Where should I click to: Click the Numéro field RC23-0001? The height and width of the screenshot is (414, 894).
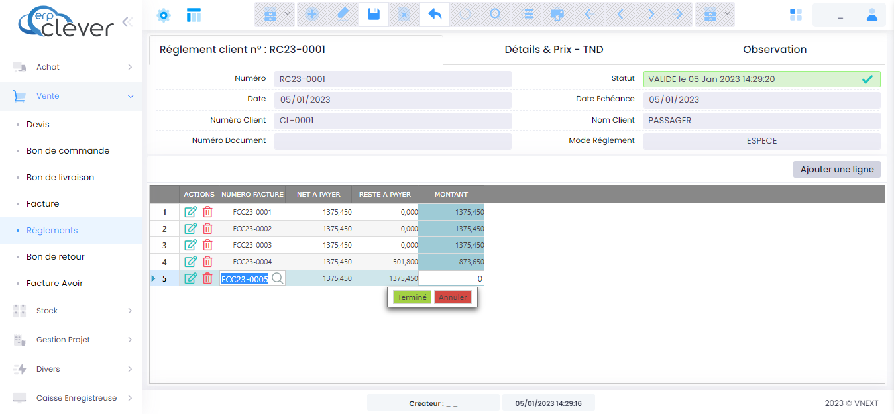coord(393,79)
